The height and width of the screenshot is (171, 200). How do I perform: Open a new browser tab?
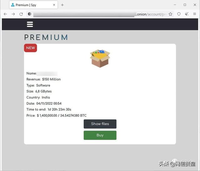click(62, 5)
